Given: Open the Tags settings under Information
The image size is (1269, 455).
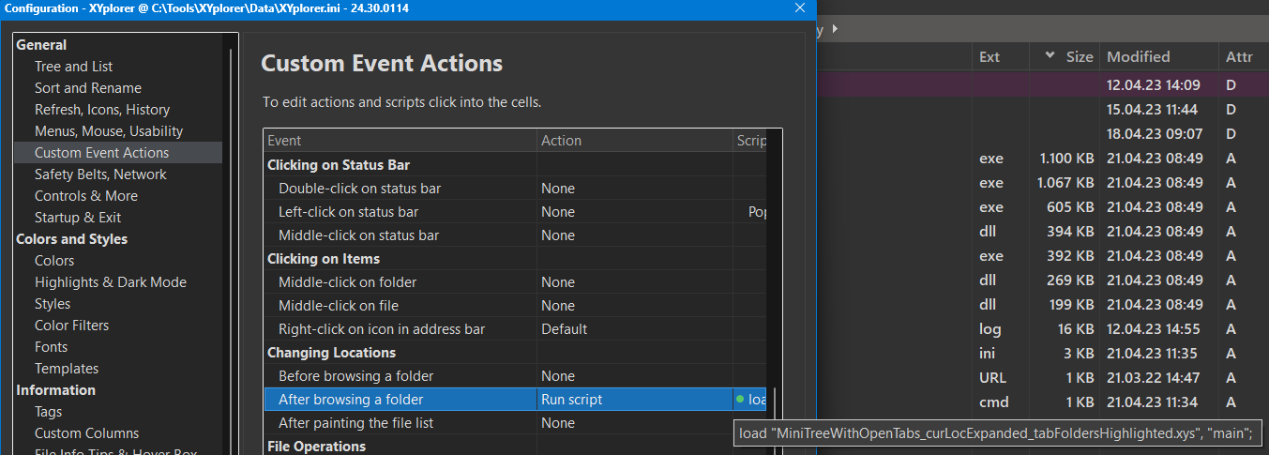Looking at the screenshot, I should click(49, 412).
